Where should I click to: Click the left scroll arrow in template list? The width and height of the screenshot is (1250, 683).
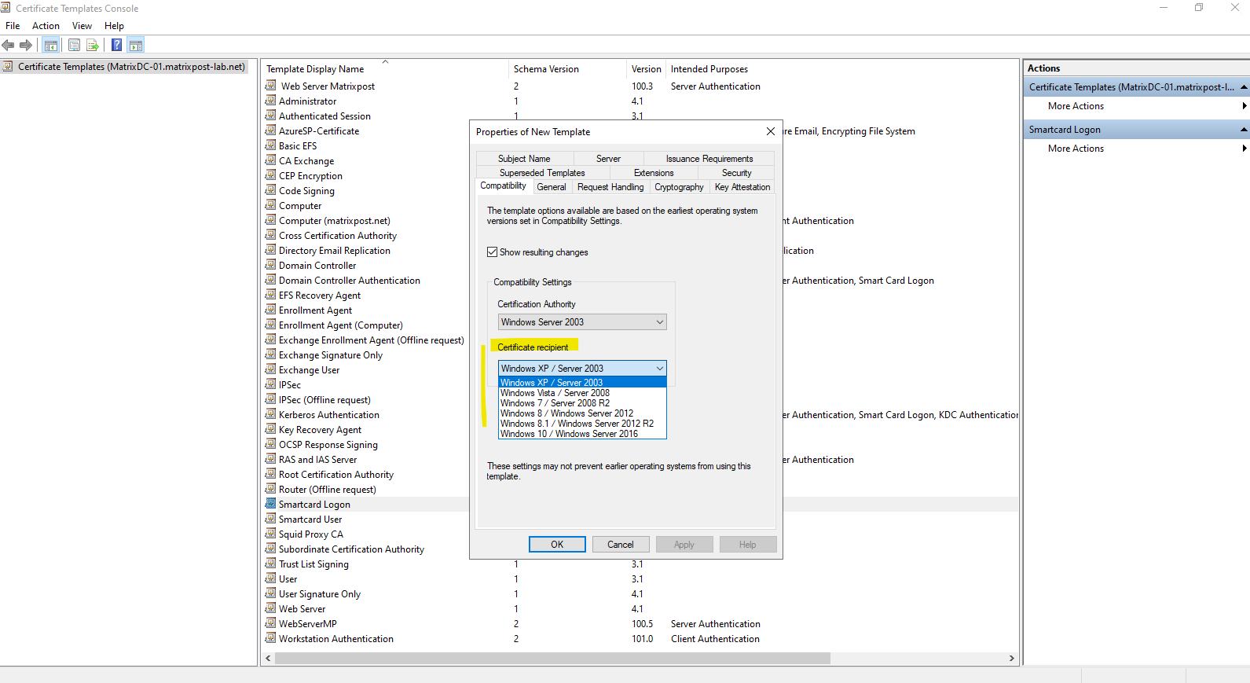pyautogui.click(x=268, y=659)
